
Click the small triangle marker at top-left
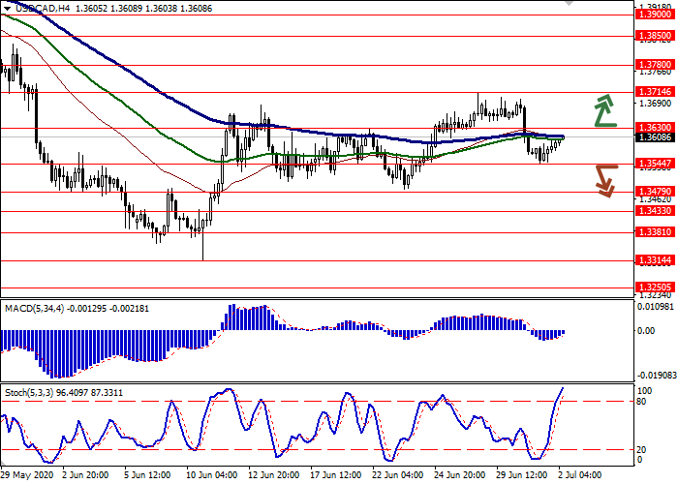tap(6, 8)
